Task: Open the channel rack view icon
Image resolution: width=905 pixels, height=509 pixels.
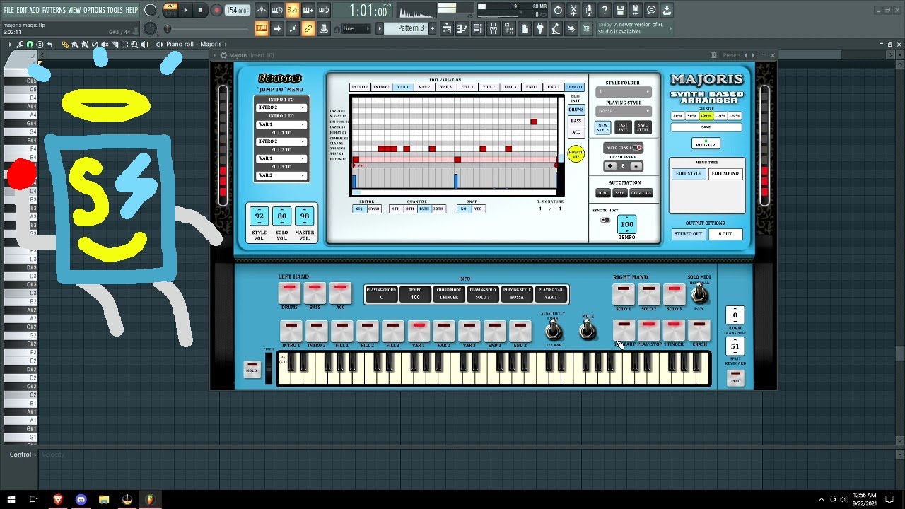Action: [x=478, y=28]
